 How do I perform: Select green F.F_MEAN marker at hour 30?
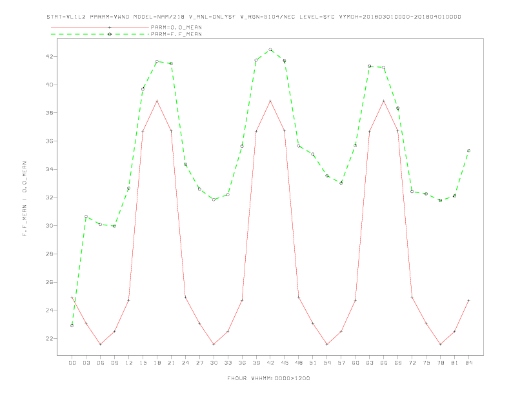(x=214, y=199)
